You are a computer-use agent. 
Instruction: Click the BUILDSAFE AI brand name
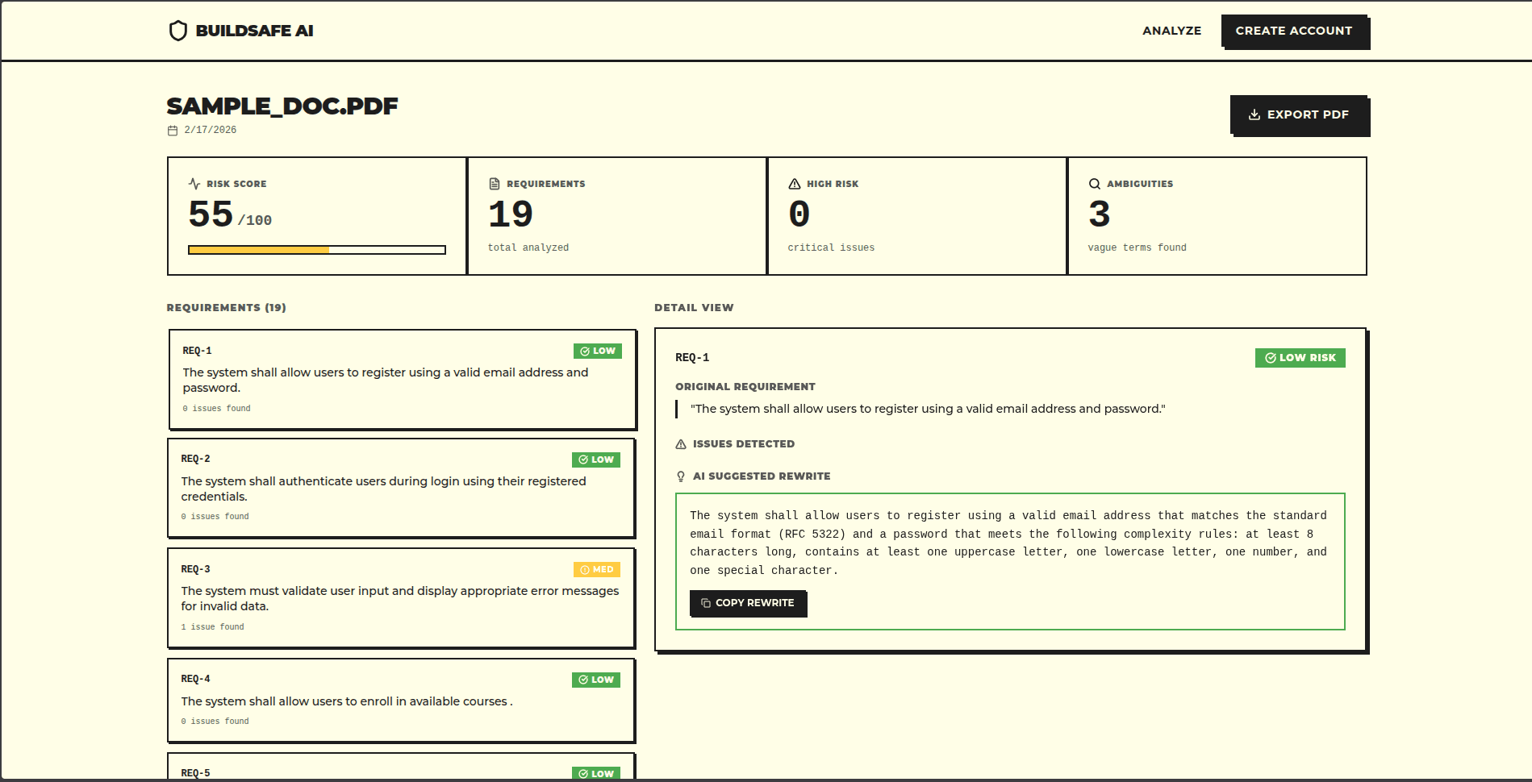coord(254,31)
